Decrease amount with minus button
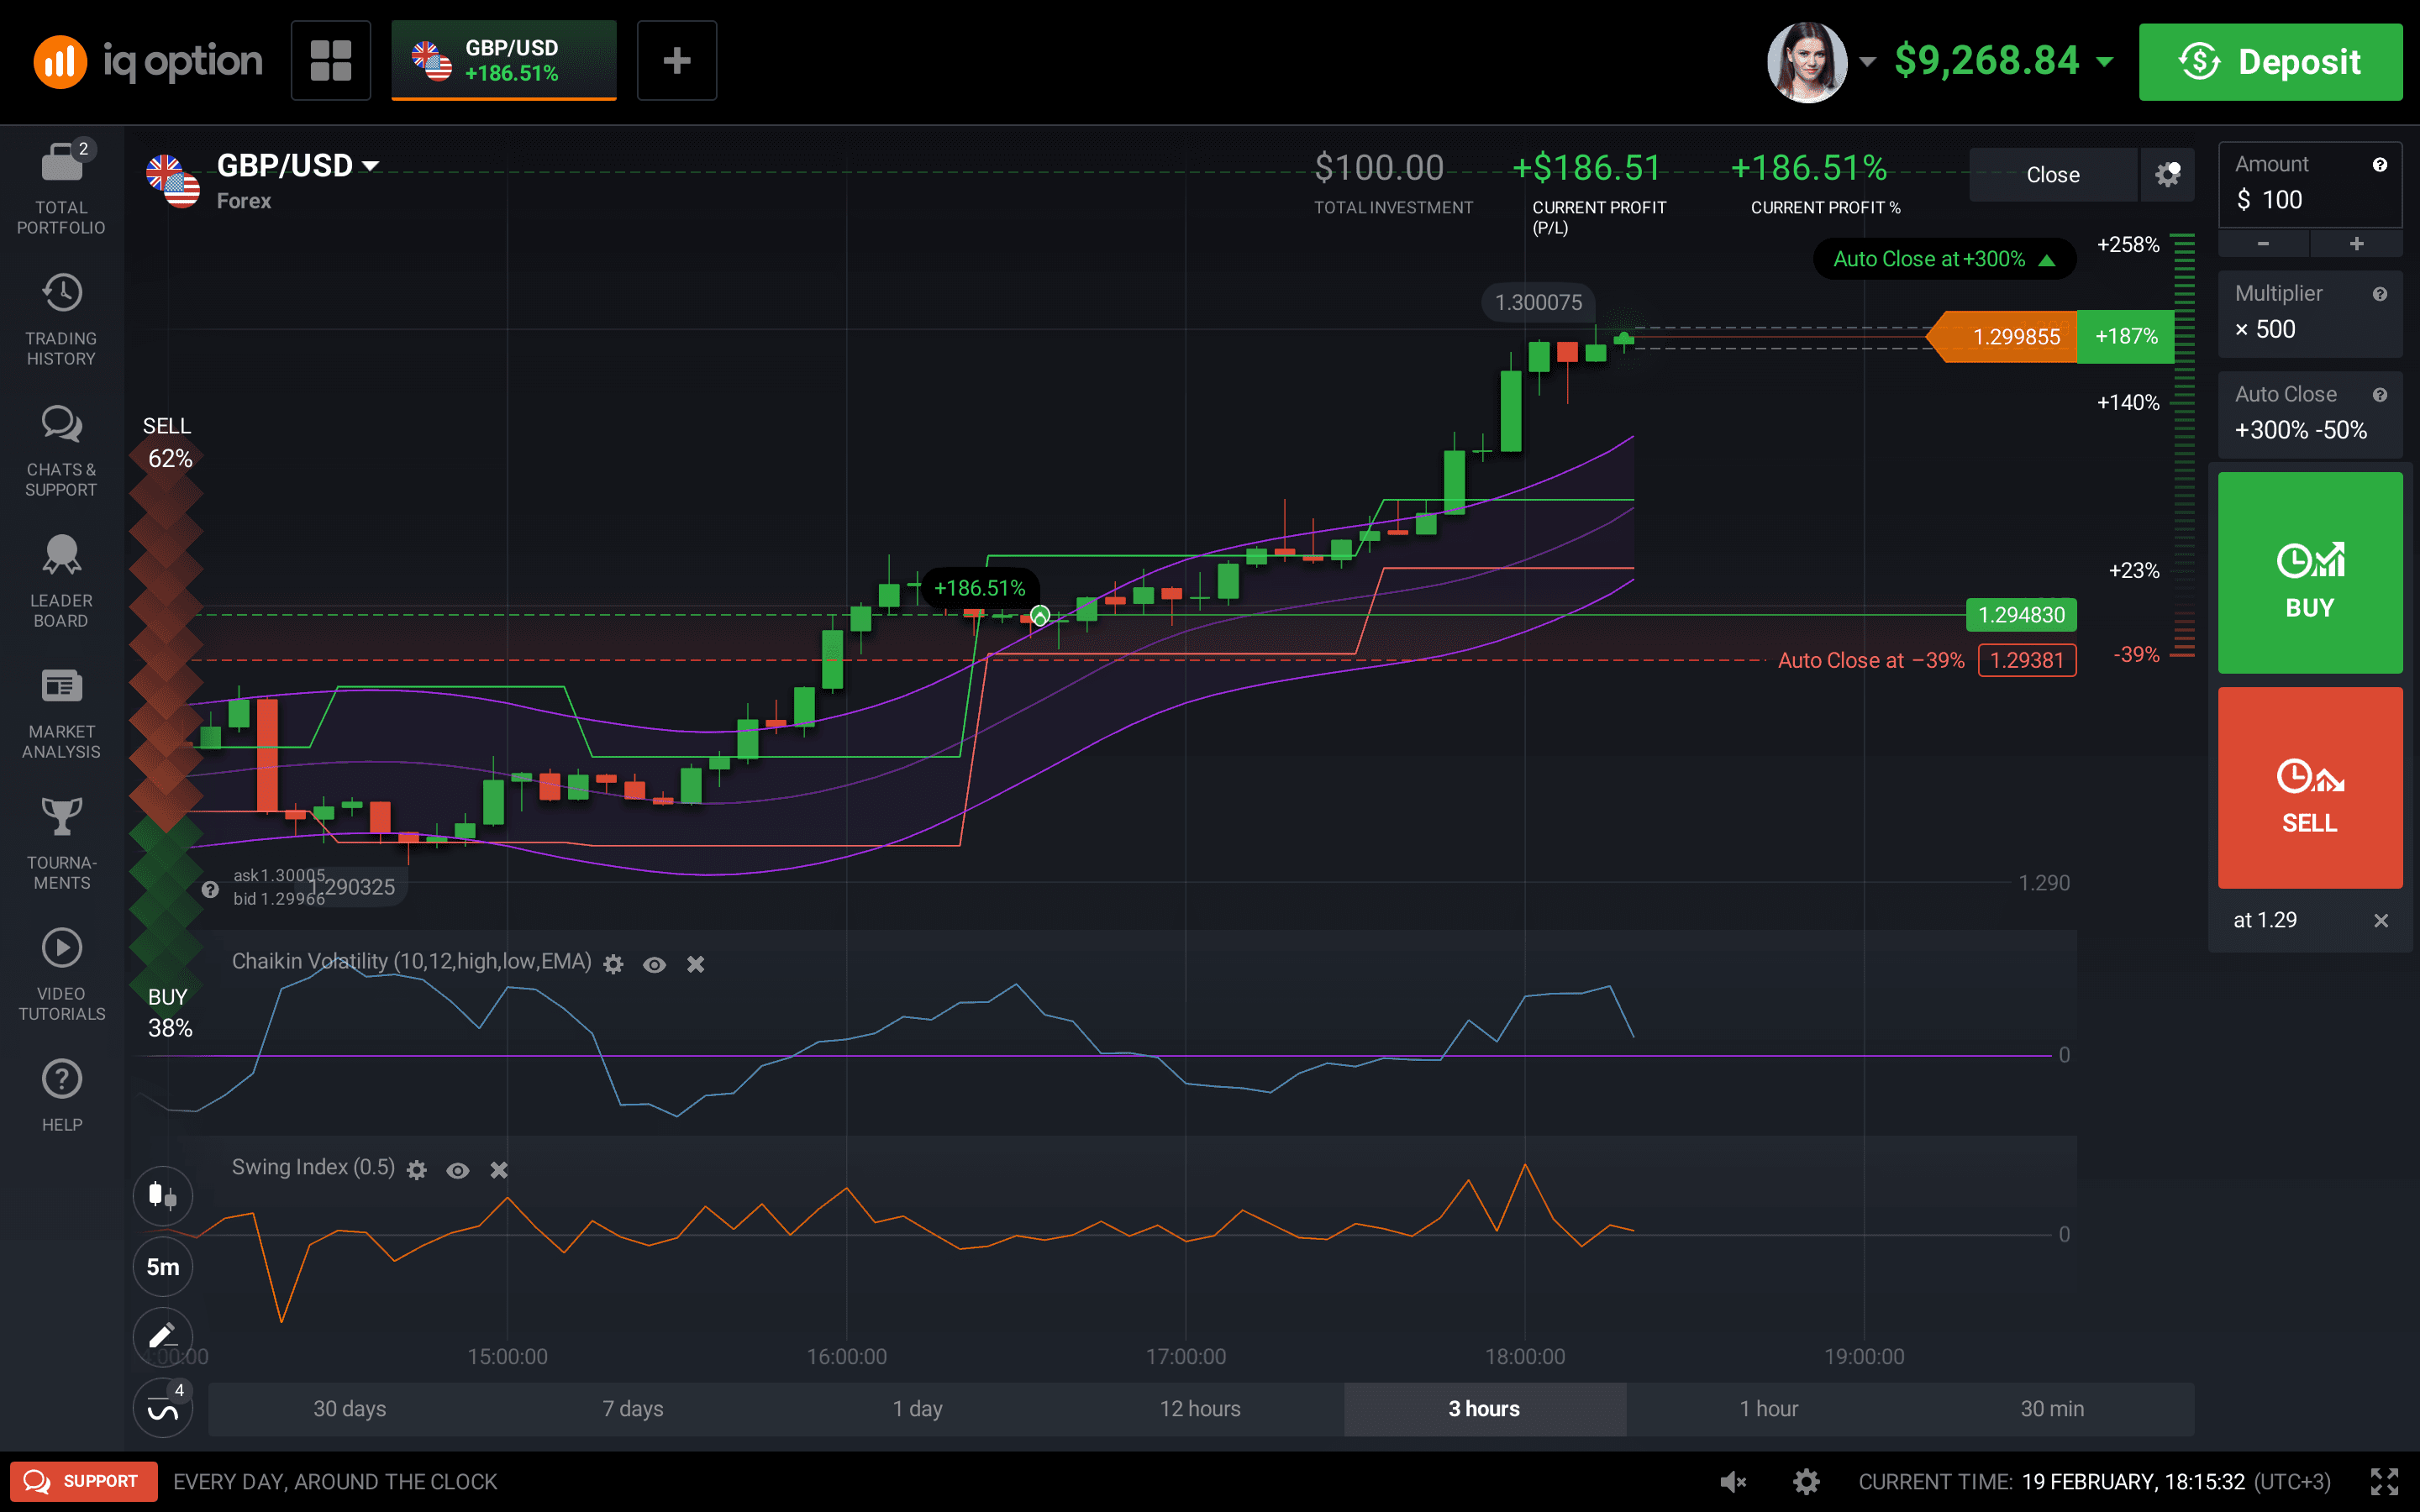This screenshot has width=2420, height=1512. coord(2263,243)
